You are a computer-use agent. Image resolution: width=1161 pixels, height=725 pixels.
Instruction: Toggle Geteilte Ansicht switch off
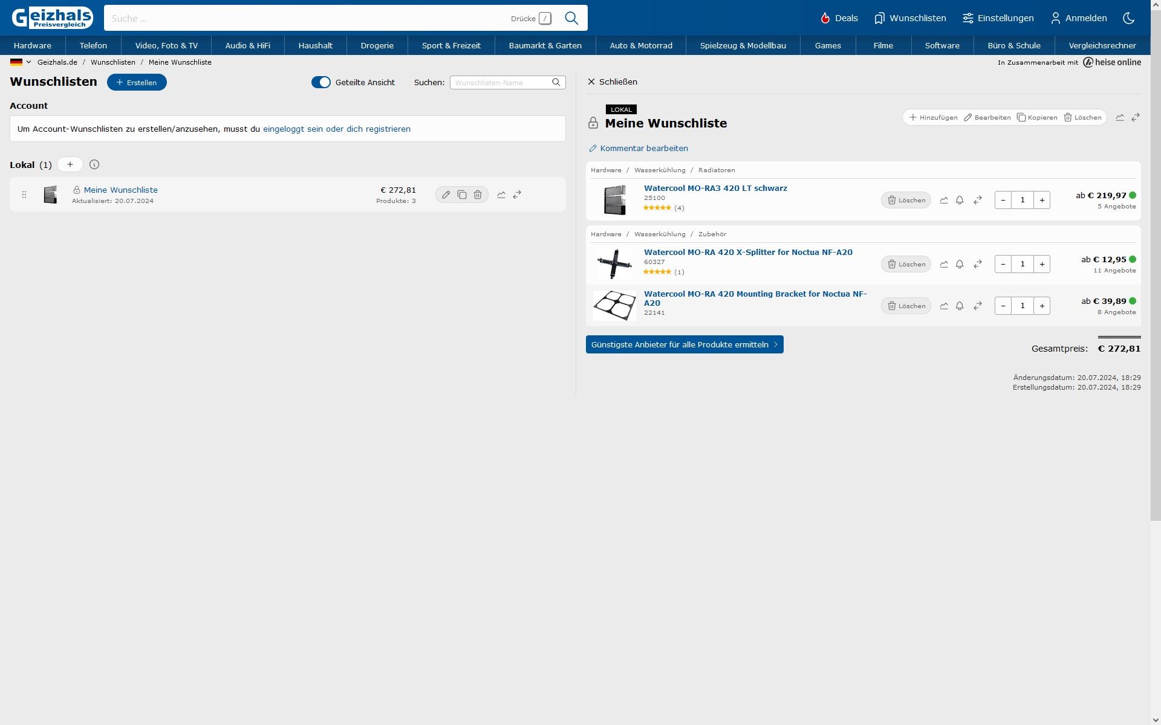click(321, 82)
